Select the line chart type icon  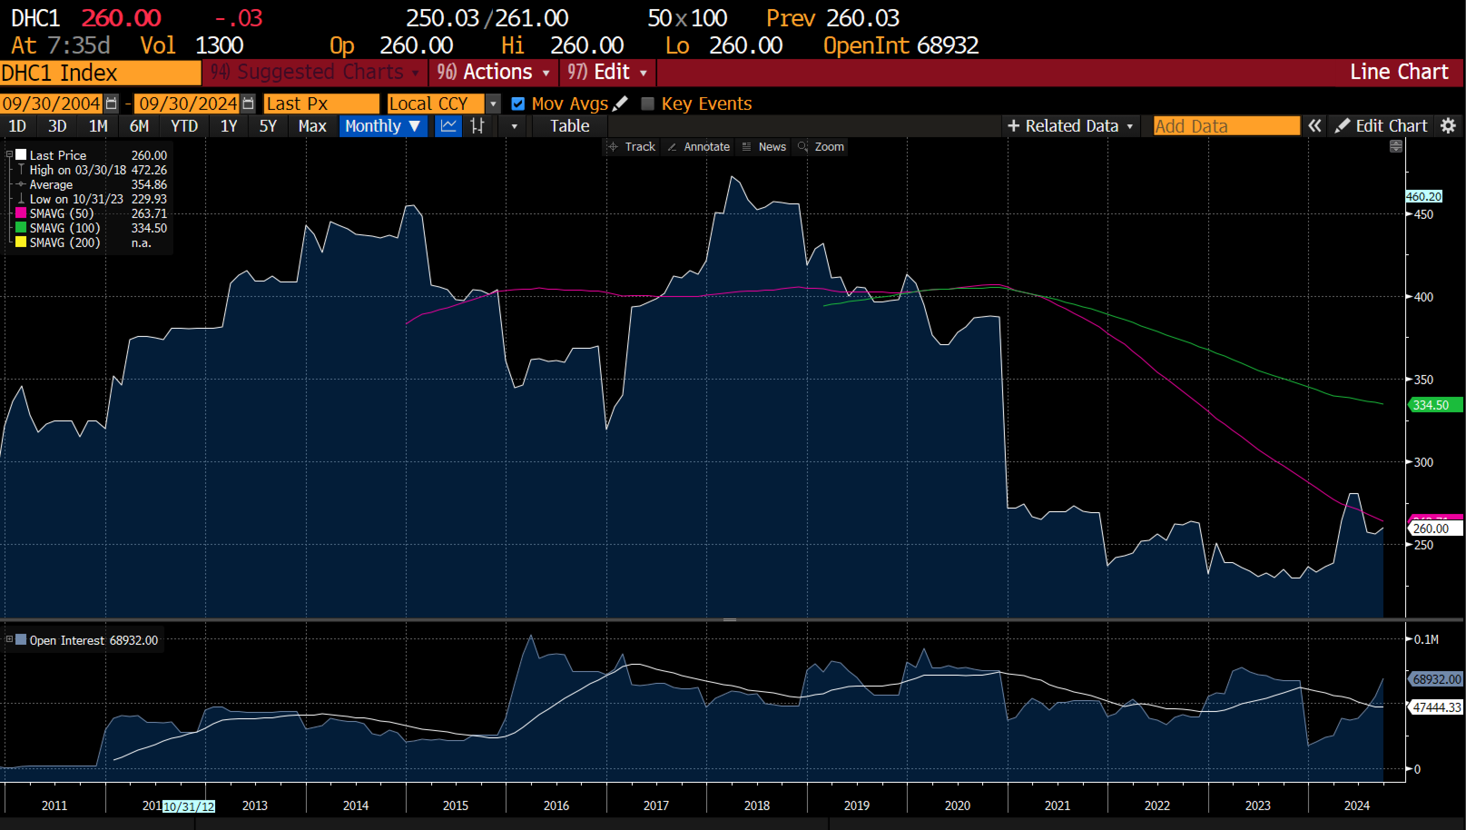[448, 126]
